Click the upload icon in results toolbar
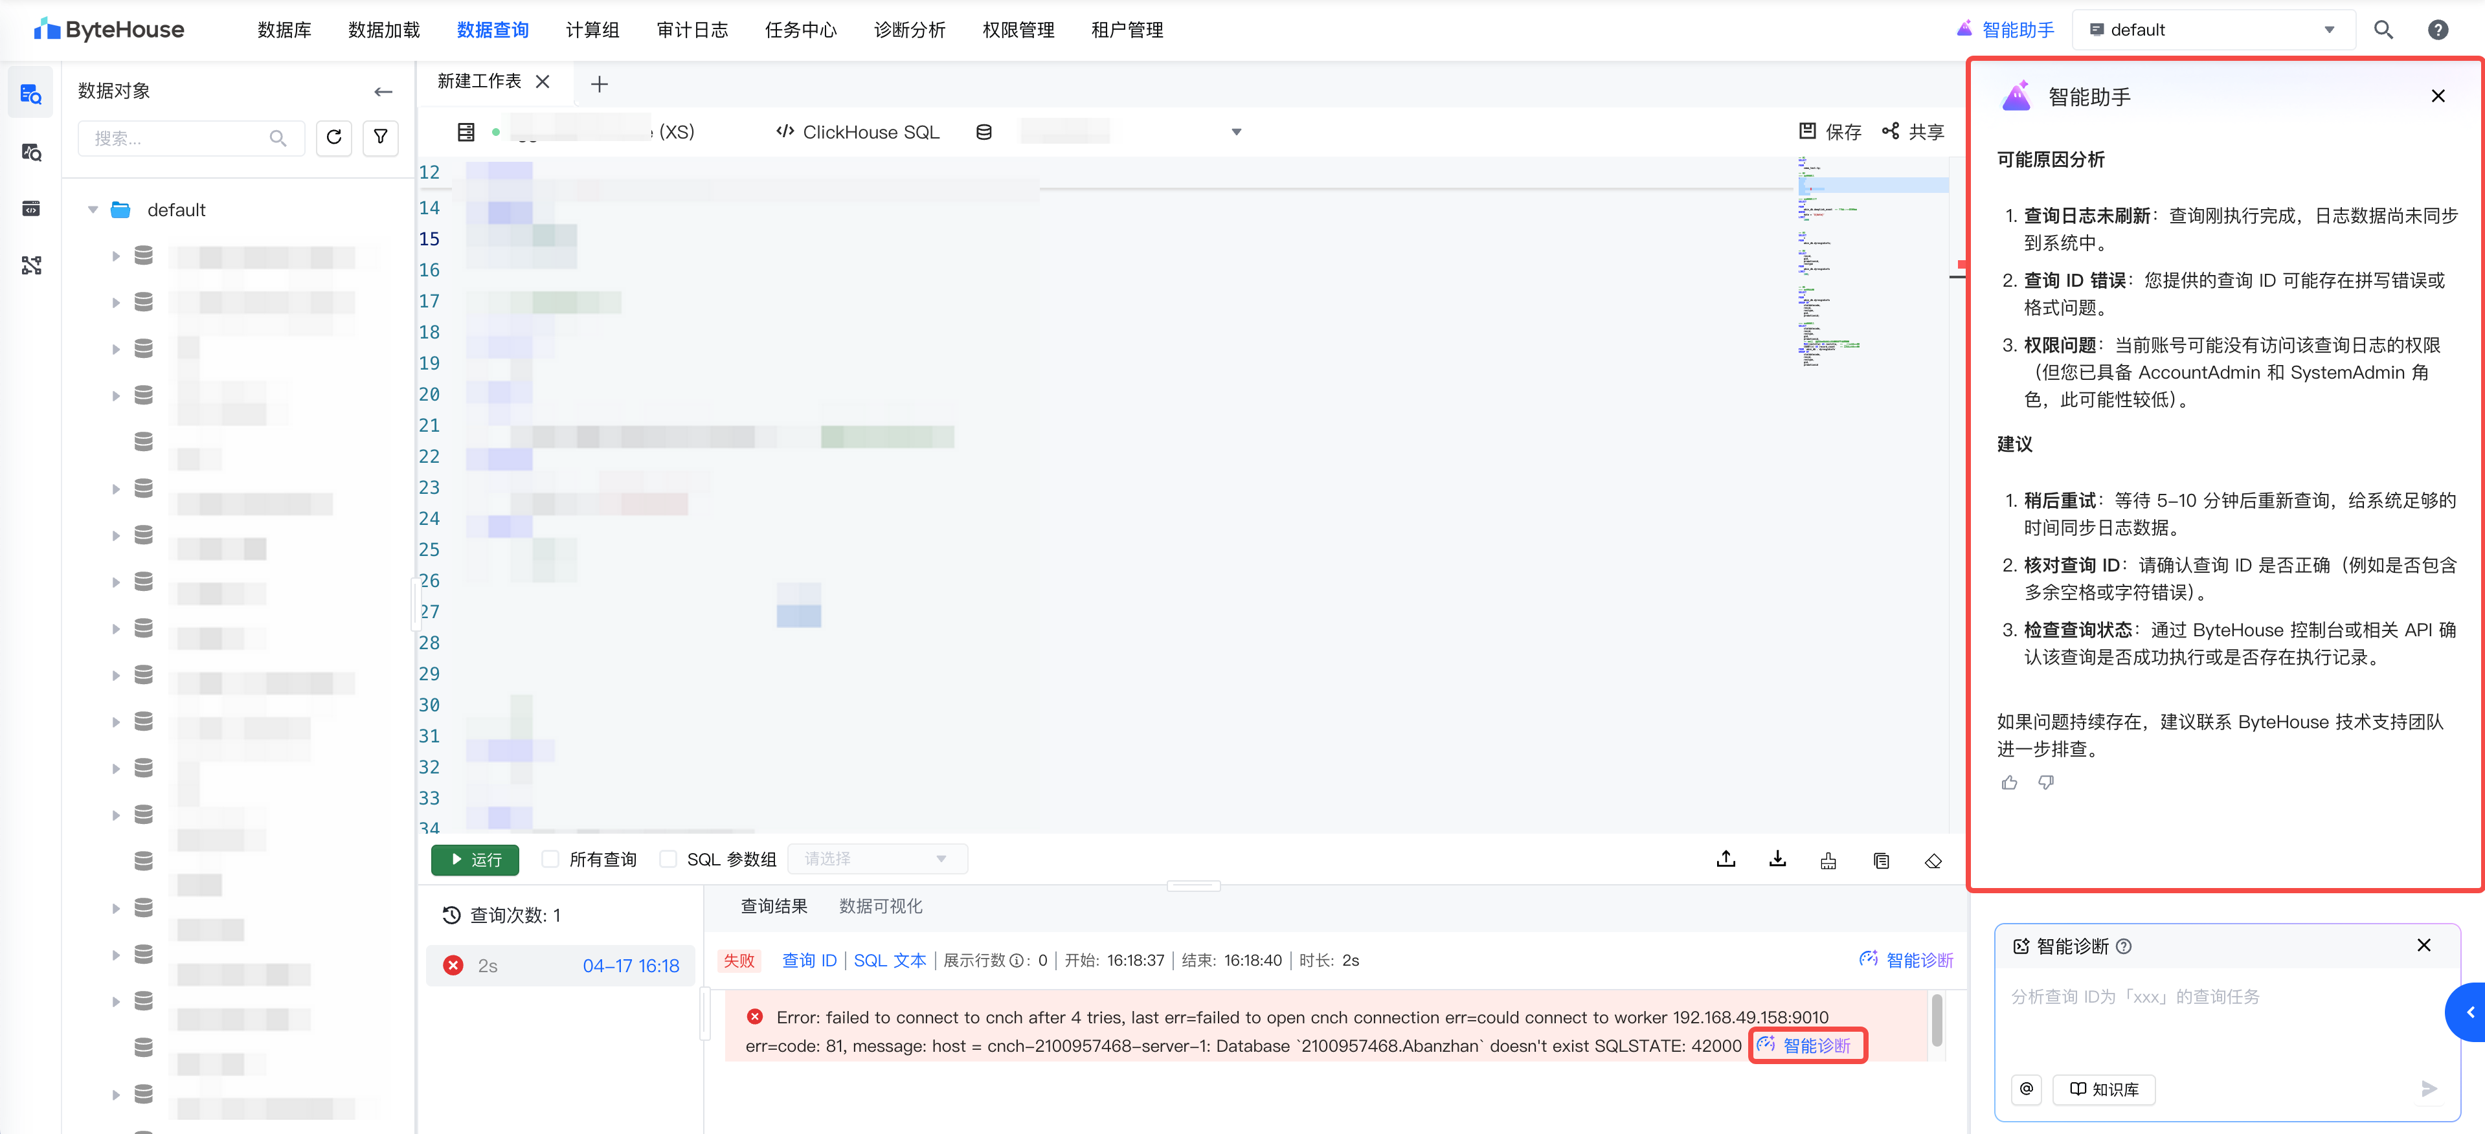The width and height of the screenshot is (2485, 1134). 1727,859
